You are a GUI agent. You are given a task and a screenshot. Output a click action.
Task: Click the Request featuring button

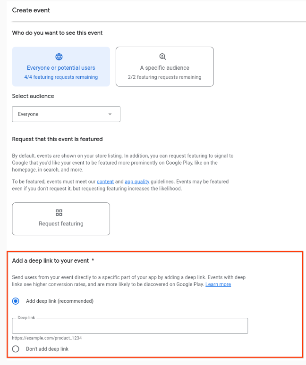[x=61, y=219]
